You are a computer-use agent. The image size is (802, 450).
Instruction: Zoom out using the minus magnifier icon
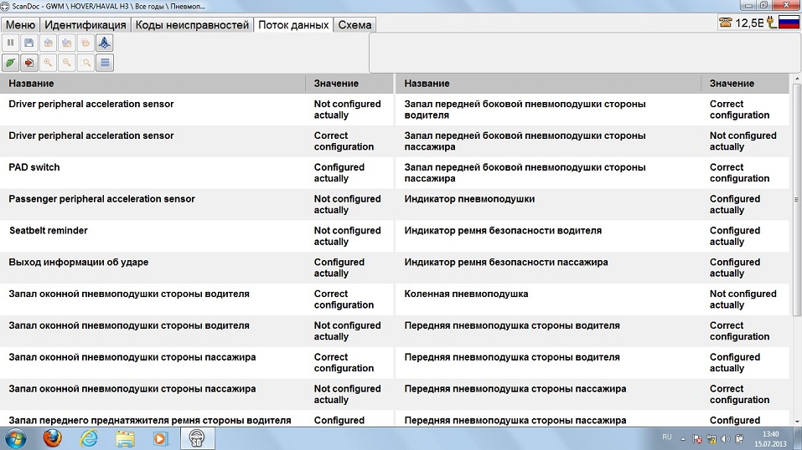coord(67,63)
